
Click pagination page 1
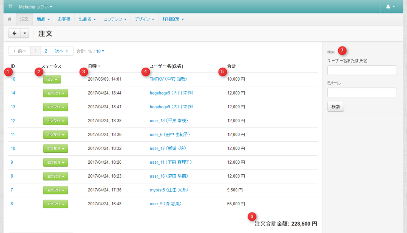[x=35, y=51]
